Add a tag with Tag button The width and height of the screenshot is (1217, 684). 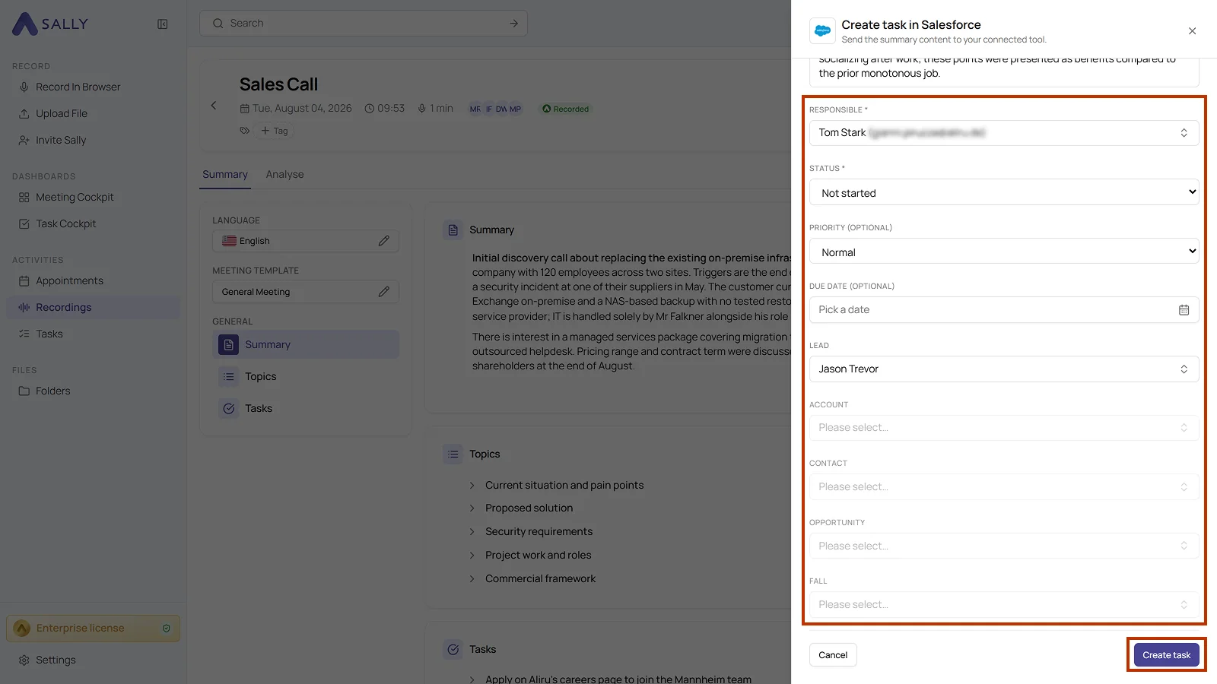coord(275,131)
